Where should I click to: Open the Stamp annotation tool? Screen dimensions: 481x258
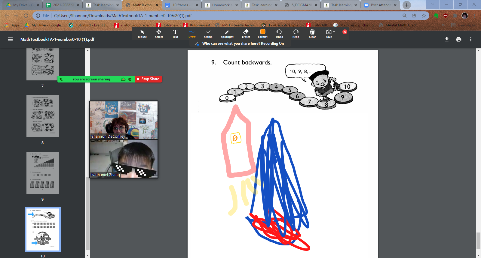tap(208, 34)
